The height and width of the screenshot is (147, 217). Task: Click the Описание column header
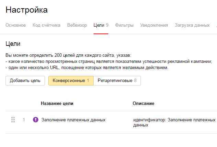(x=143, y=103)
